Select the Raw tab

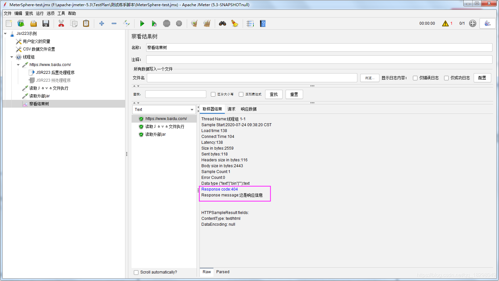(207, 272)
